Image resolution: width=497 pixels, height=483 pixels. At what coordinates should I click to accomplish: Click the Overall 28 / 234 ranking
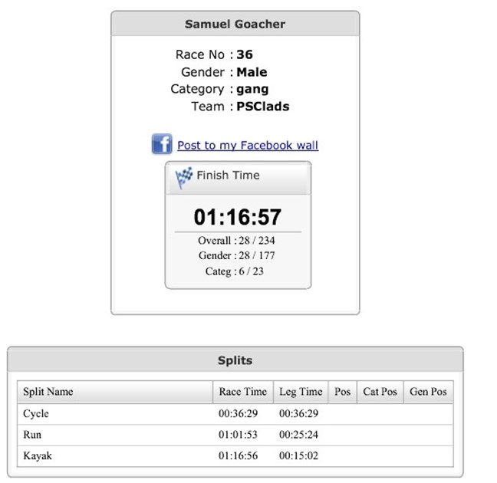pyautogui.click(x=238, y=240)
